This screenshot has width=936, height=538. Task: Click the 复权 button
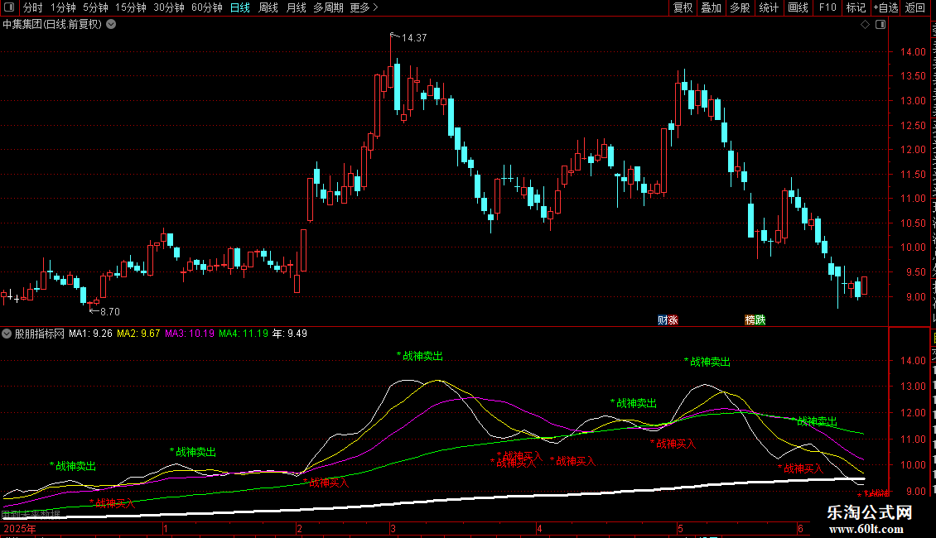tap(683, 7)
